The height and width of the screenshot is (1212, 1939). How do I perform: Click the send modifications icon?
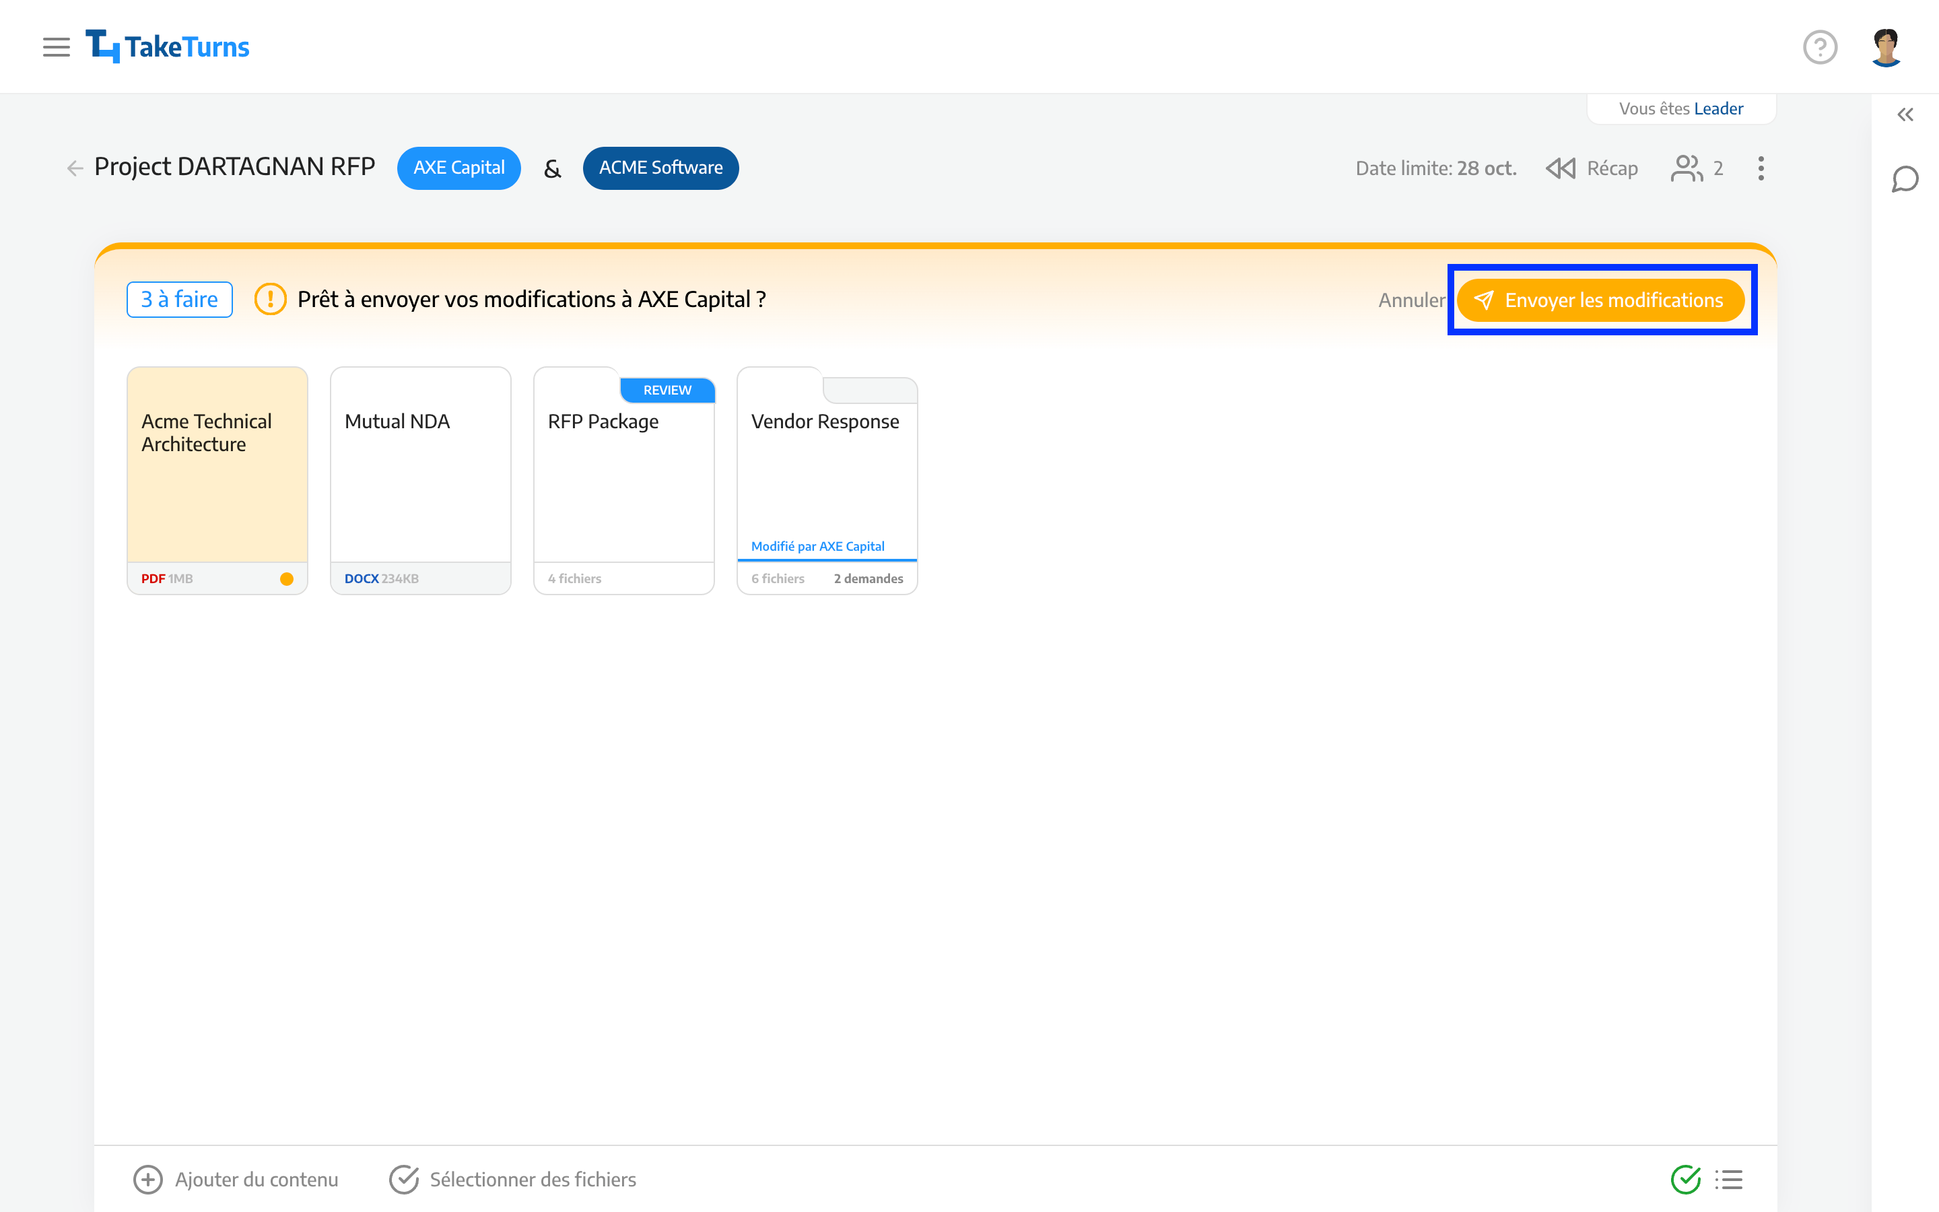1485,300
